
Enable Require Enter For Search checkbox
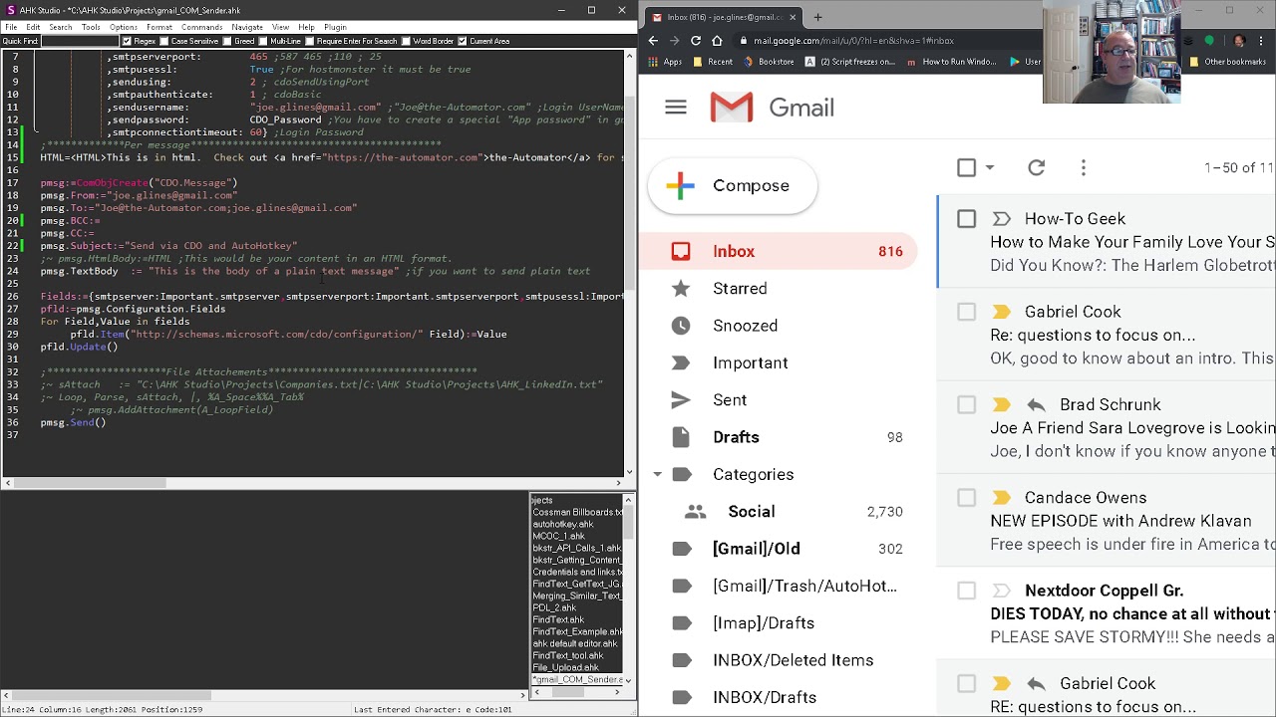point(309,41)
